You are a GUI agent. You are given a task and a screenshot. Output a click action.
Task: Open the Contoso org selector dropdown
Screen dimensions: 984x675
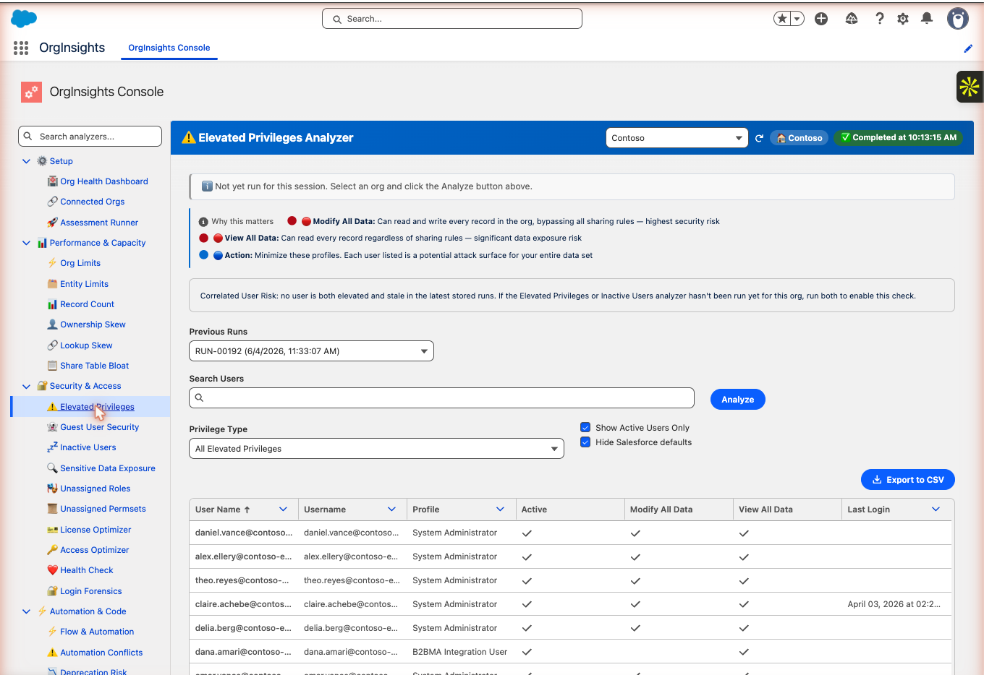(677, 138)
